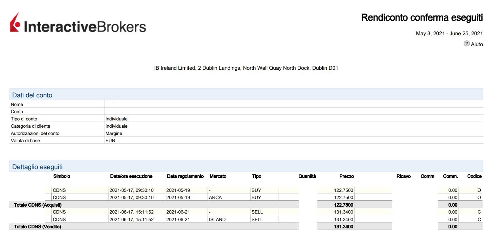Click the Ricavo column header

pos(403,176)
